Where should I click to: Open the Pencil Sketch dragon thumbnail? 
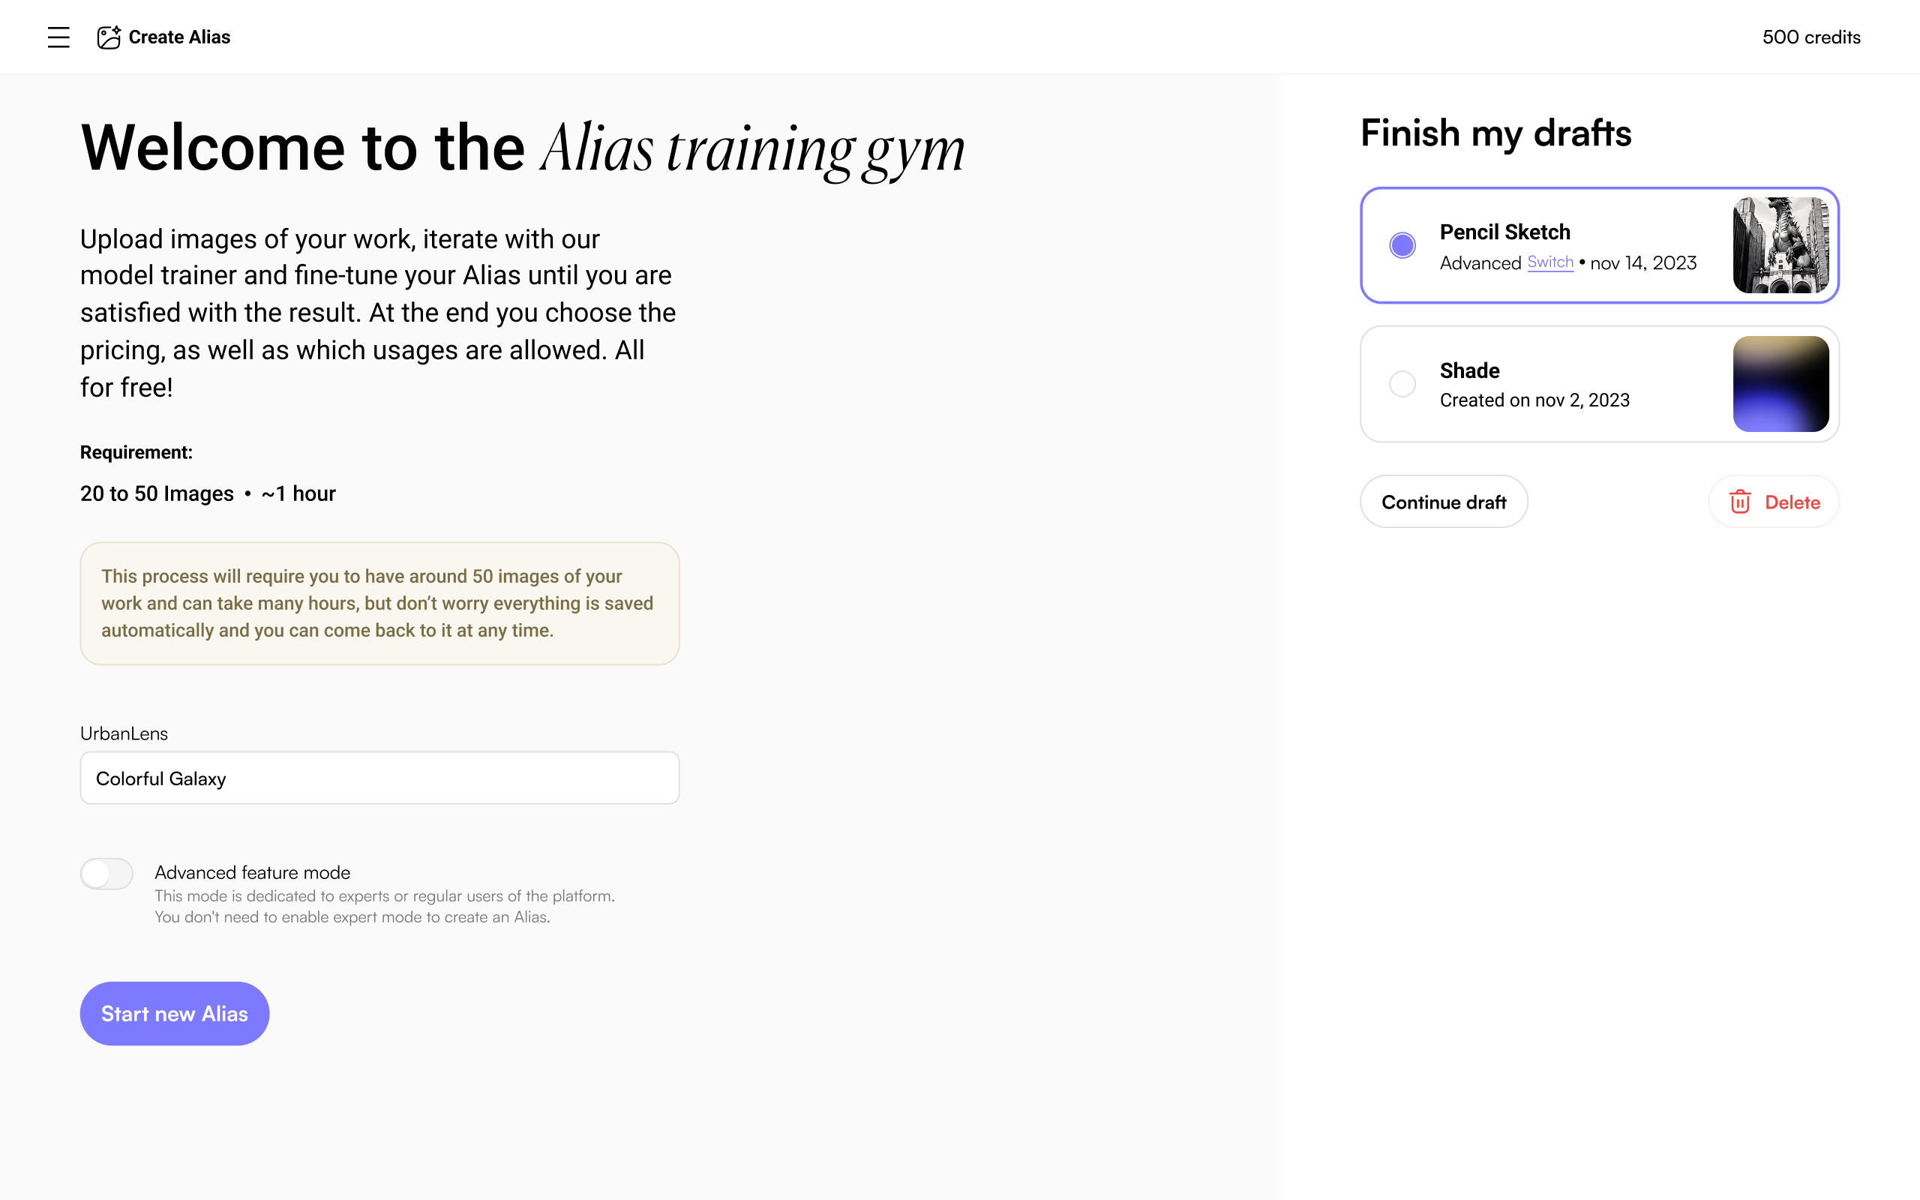1780,245
